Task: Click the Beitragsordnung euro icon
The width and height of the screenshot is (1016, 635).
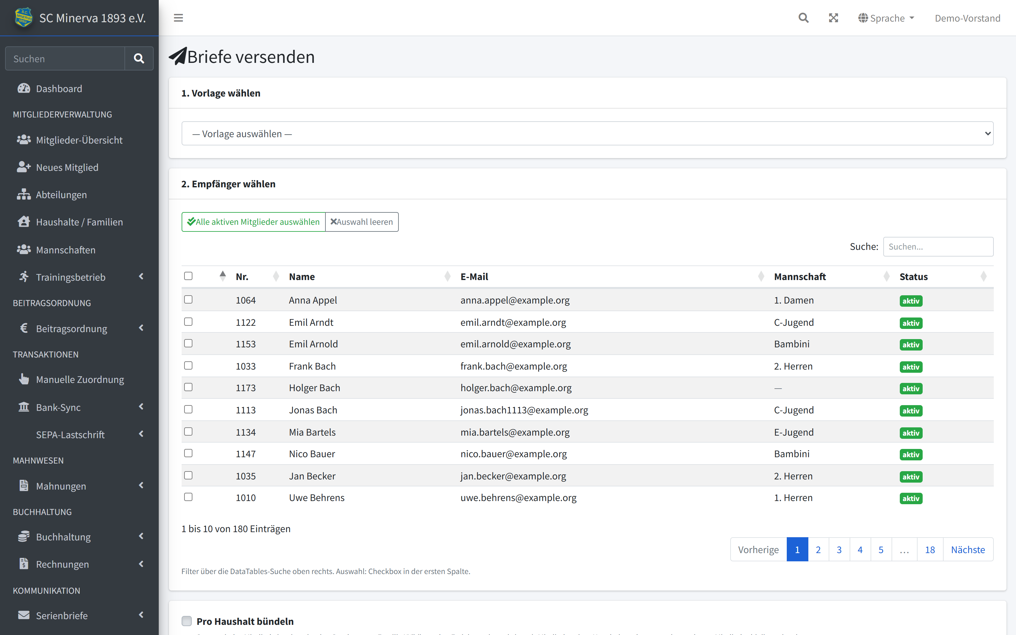Action: (23, 328)
